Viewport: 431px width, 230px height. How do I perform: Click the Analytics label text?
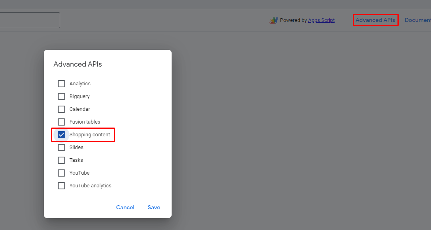pos(80,84)
